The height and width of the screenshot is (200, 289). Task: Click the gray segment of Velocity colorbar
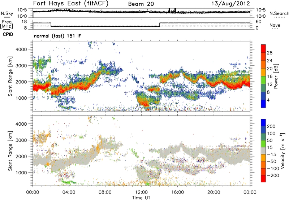(x=263, y=151)
